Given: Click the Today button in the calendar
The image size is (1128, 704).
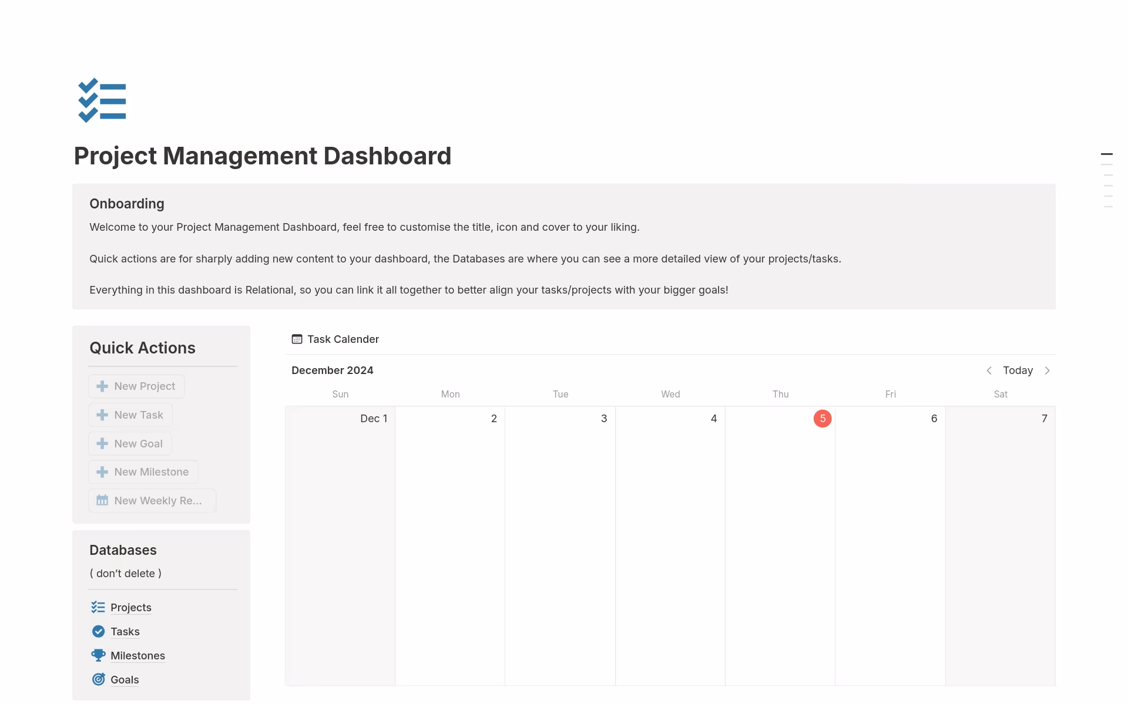Looking at the screenshot, I should (1018, 370).
